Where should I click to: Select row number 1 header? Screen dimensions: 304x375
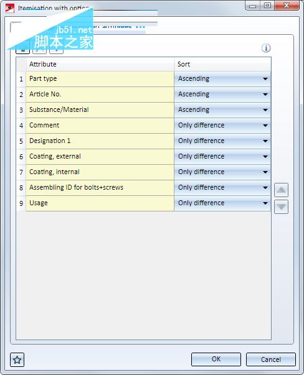tap(21, 79)
